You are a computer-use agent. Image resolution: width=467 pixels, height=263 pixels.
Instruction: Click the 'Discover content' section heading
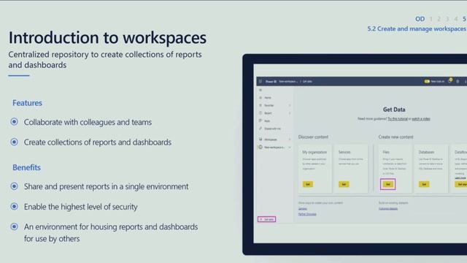point(313,137)
